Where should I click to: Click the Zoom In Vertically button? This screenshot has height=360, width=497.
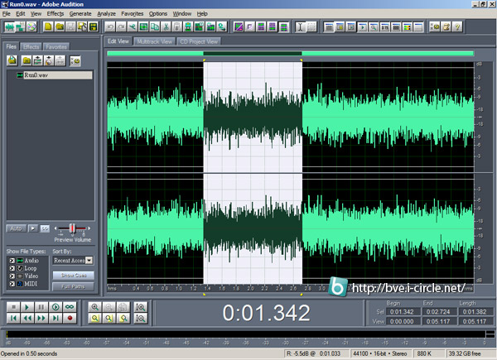pyautogui.click(x=142, y=305)
